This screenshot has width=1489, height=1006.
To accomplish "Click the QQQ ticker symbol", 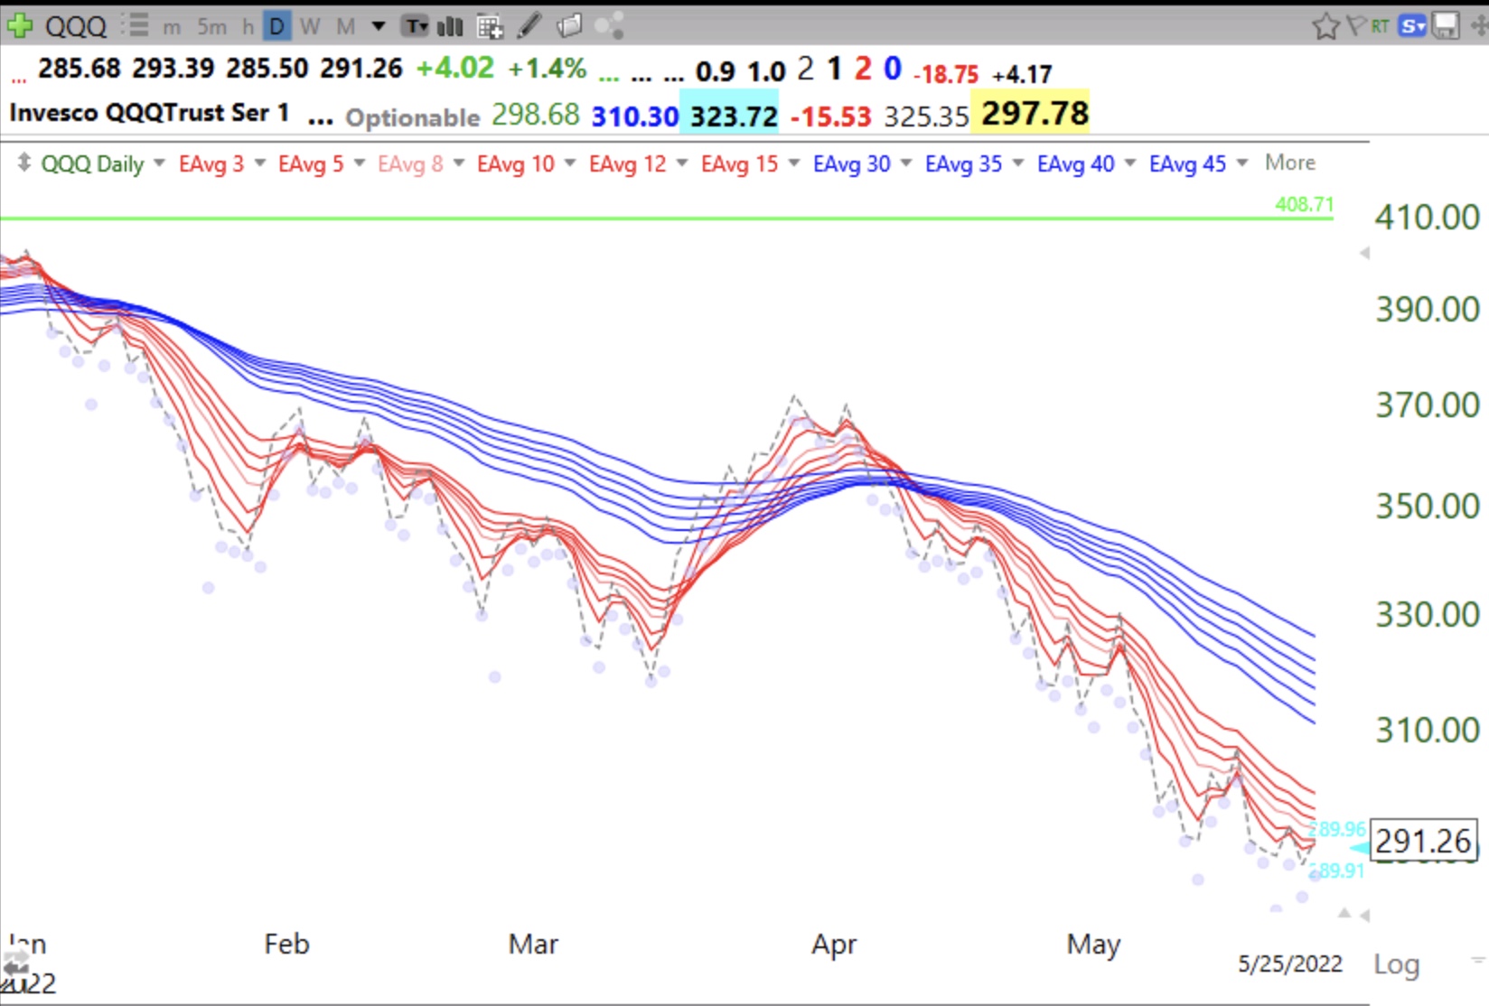I will point(76,26).
